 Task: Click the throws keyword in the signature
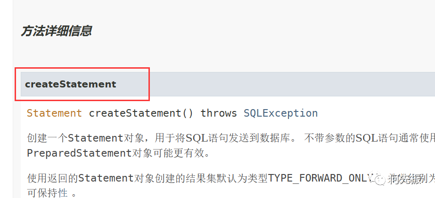coord(219,113)
